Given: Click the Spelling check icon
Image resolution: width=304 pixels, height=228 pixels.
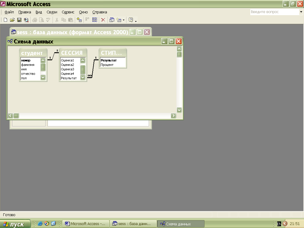Looking at the screenshot, I should (48, 20).
